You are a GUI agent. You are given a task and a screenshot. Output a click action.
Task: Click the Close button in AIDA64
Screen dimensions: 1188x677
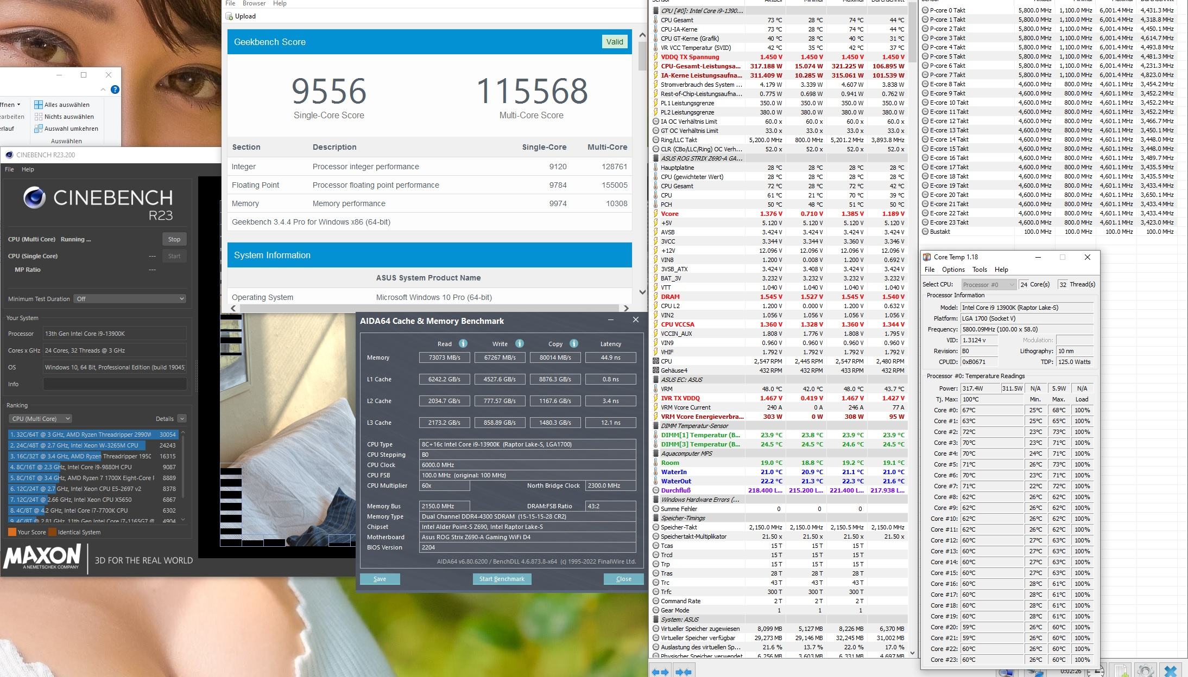tap(624, 579)
